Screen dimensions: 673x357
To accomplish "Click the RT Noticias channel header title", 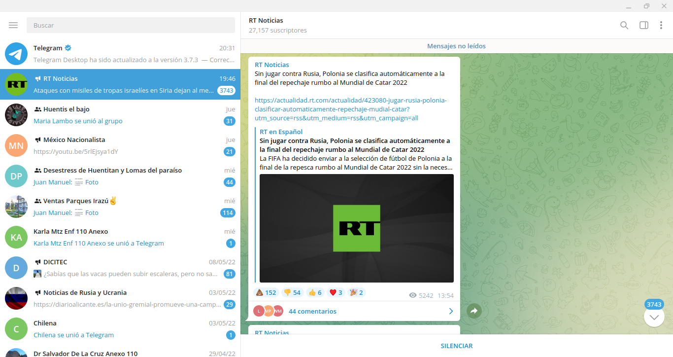I will point(266,20).
